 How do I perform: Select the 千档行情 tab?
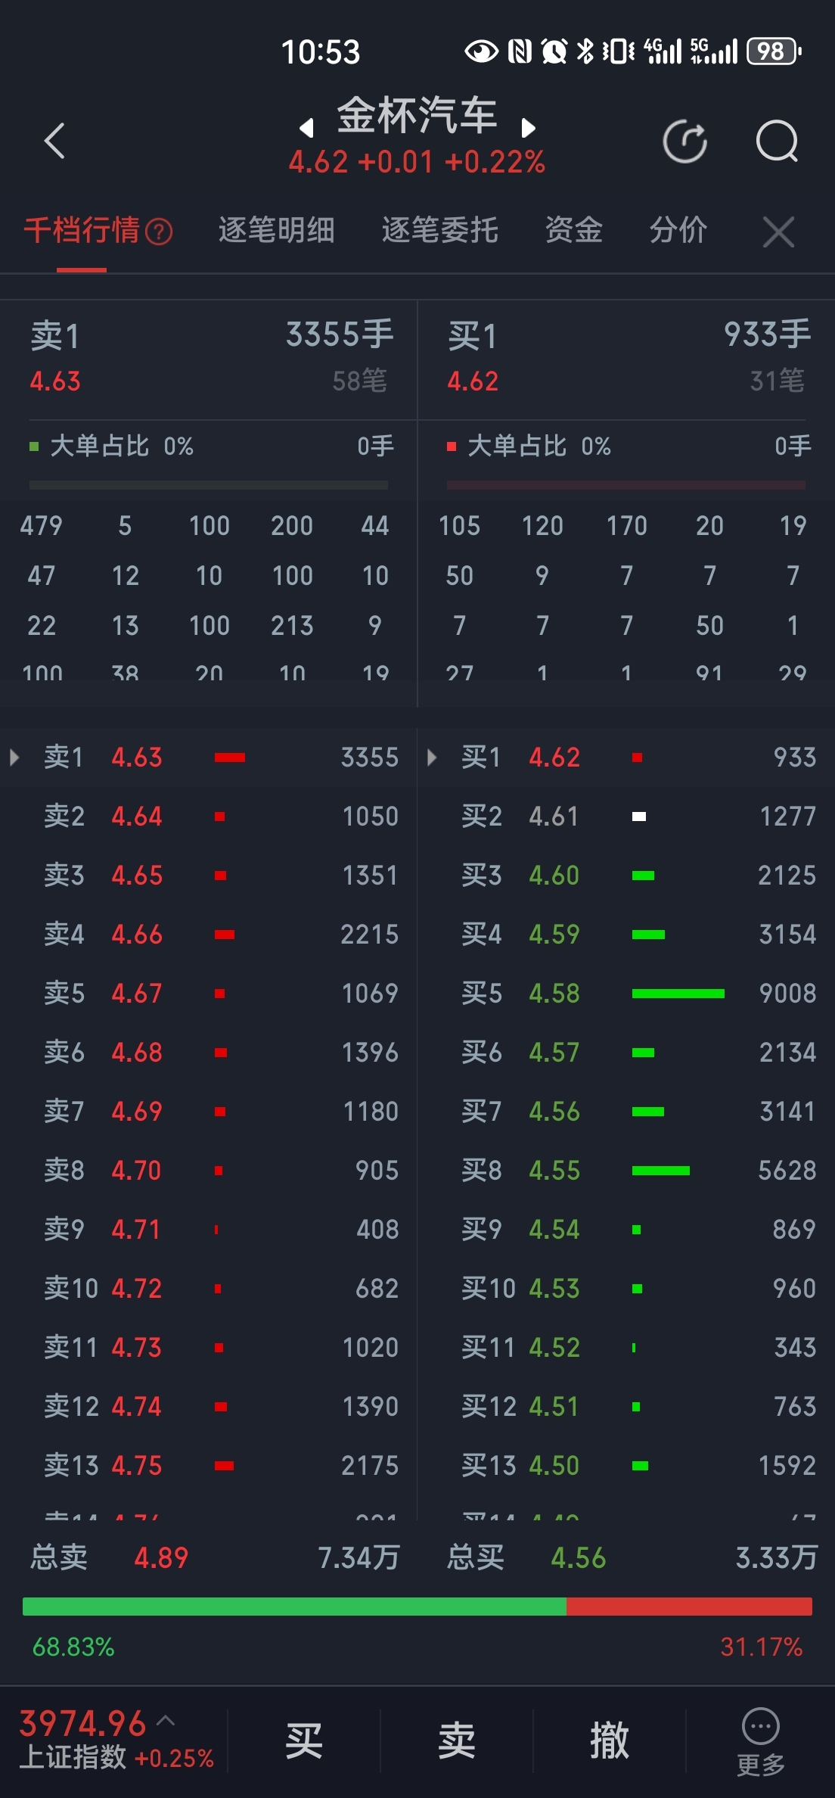click(82, 230)
